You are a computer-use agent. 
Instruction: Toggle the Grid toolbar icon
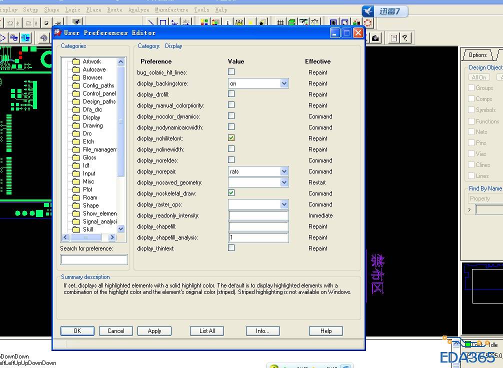(280, 22)
